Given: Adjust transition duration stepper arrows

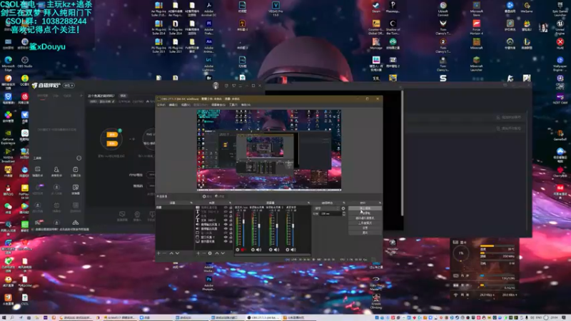Looking at the screenshot, I should 344,213.
